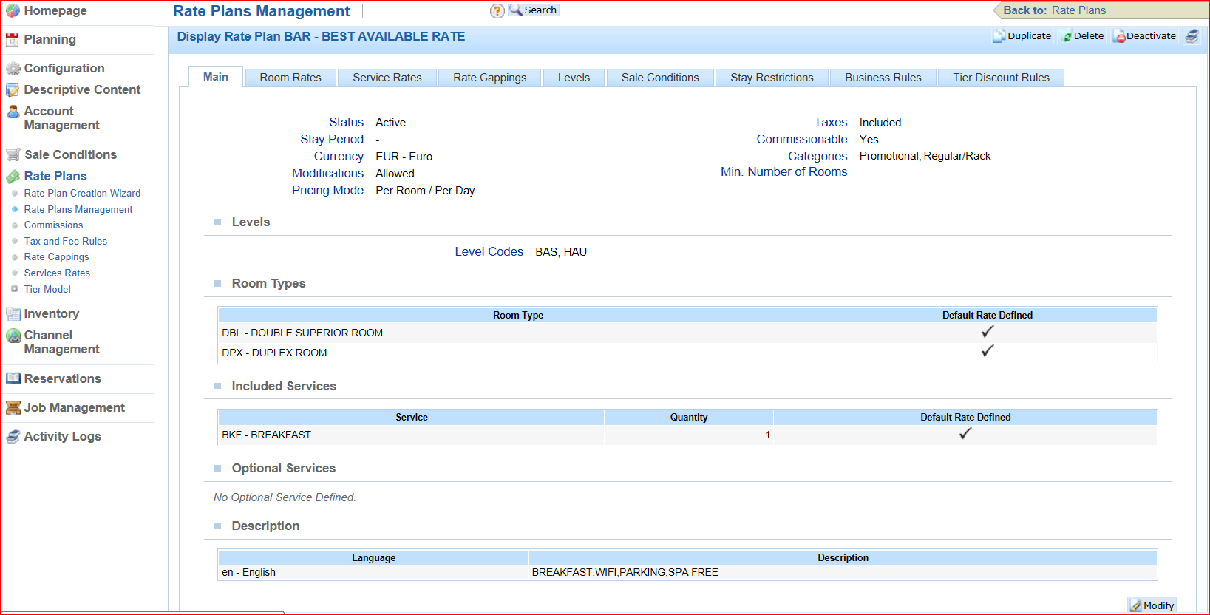Click the Sale Conditions cart icon

(13, 155)
